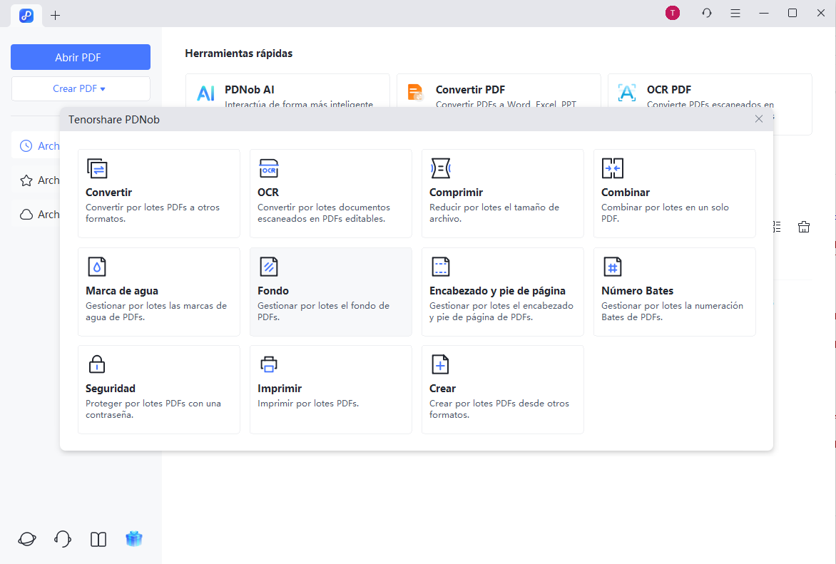Click the T user account avatar
Screen dimensions: 836x564
tap(672, 13)
